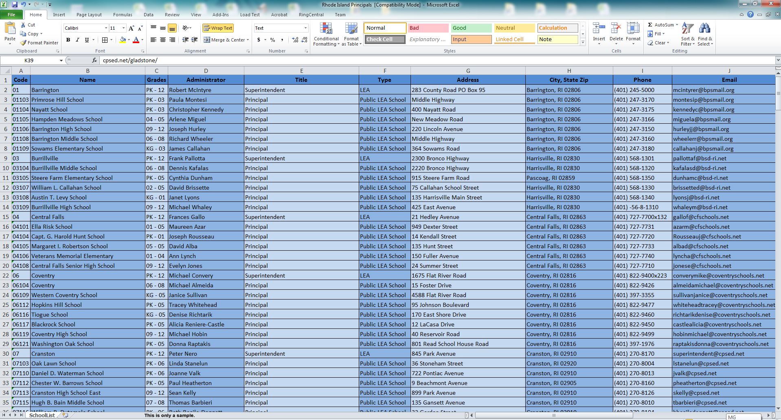Apply Percent Style format
Image resolution: width=781 pixels, height=420 pixels.
tap(272, 40)
